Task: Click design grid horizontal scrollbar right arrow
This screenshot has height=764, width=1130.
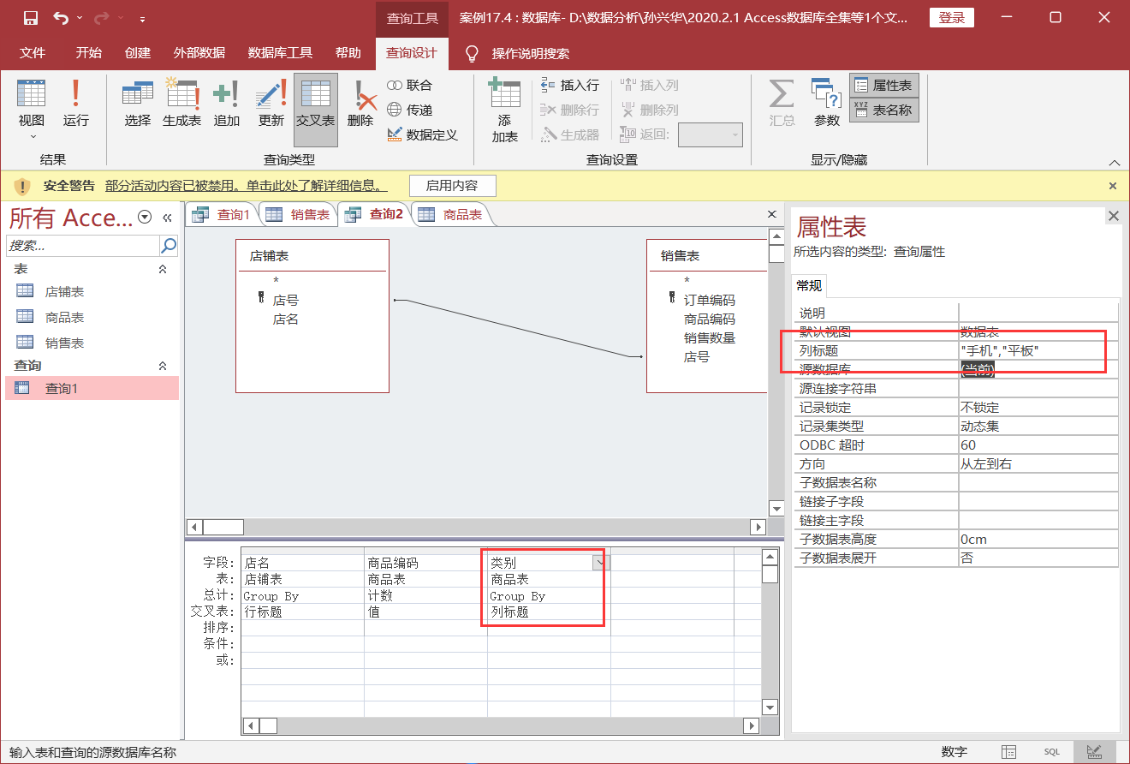Action: [751, 725]
